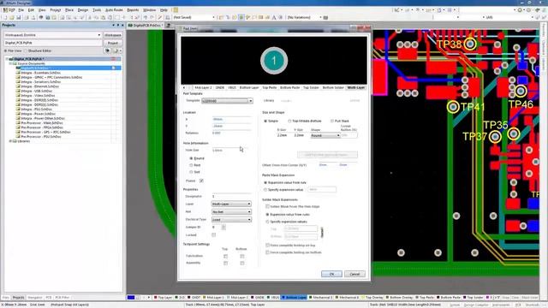Enable Force complete tenting on bottom

[267, 252]
